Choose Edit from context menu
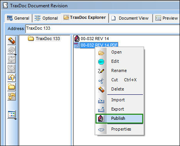This screenshot has width=180, height=146. pyautogui.click(x=119, y=61)
